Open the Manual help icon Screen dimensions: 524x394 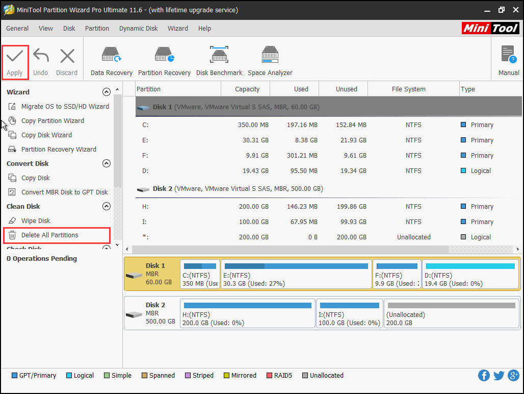[x=509, y=61]
